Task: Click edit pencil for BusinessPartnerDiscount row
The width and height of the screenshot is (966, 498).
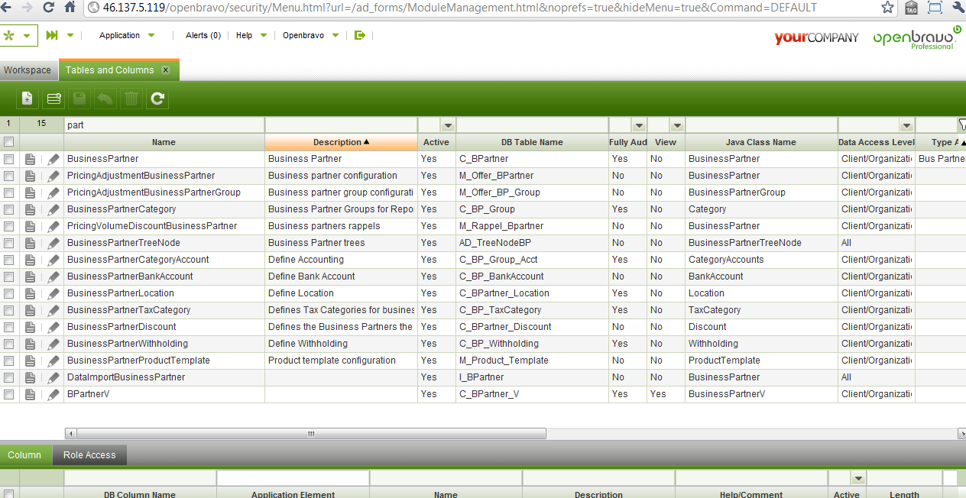Action: pyautogui.click(x=53, y=327)
